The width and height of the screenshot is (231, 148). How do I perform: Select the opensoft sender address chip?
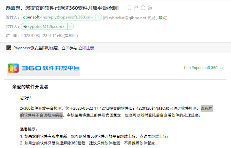58,18
